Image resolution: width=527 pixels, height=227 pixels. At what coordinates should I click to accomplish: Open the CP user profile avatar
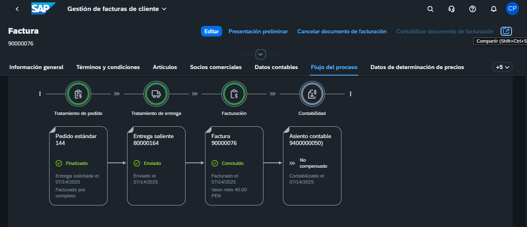[x=512, y=9]
